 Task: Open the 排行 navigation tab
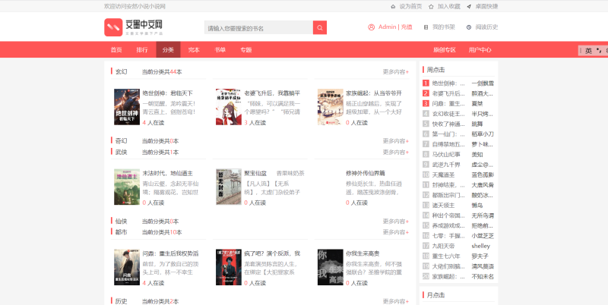[x=142, y=50]
